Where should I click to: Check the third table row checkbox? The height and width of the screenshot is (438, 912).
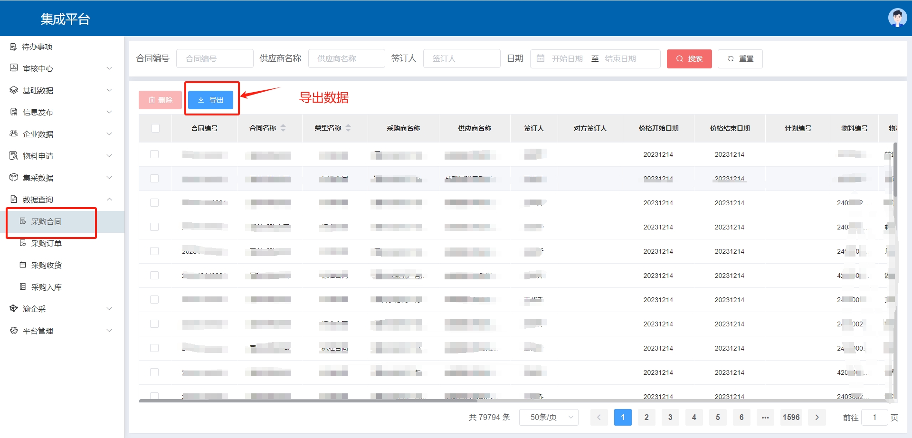pos(154,203)
